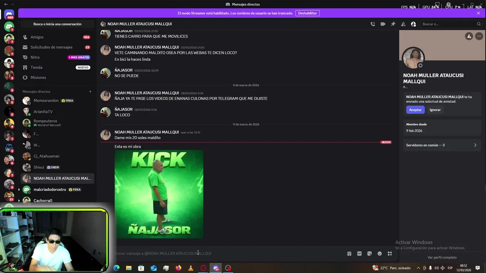Open VLC media player from the taskbar
The height and width of the screenshot is (273, 486).
click(191, 268)
